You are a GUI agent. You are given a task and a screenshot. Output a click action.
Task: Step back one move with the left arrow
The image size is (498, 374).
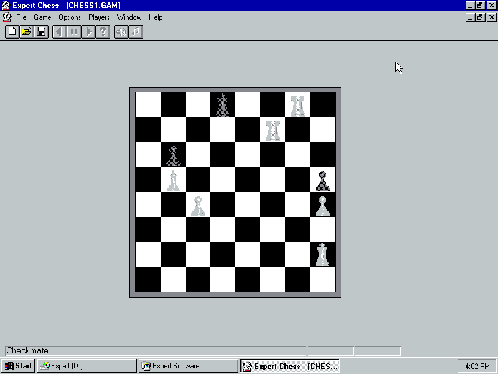59,32
